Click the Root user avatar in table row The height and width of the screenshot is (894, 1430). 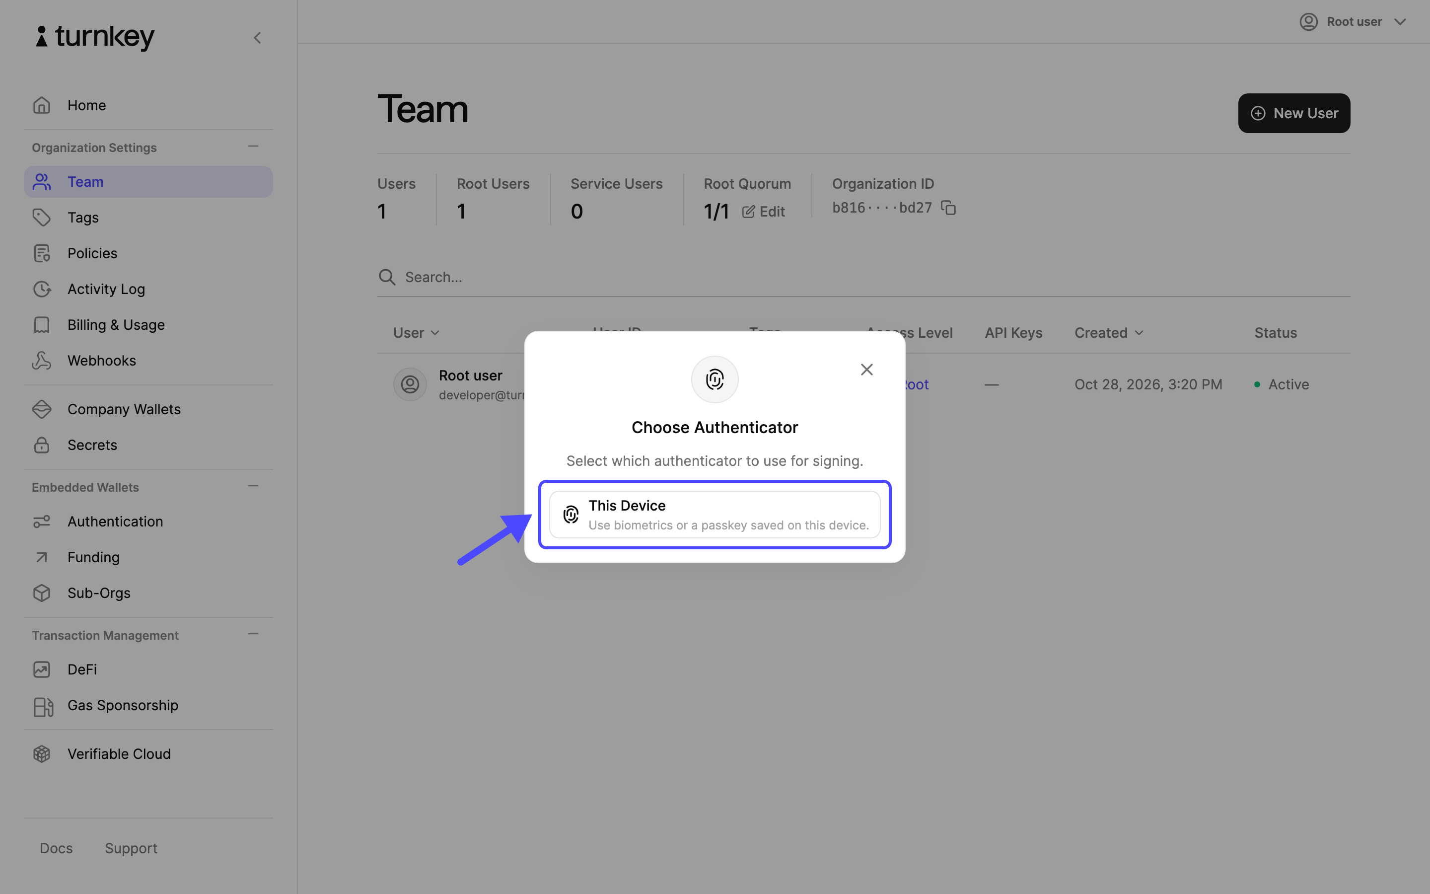[x=410, y=384]
